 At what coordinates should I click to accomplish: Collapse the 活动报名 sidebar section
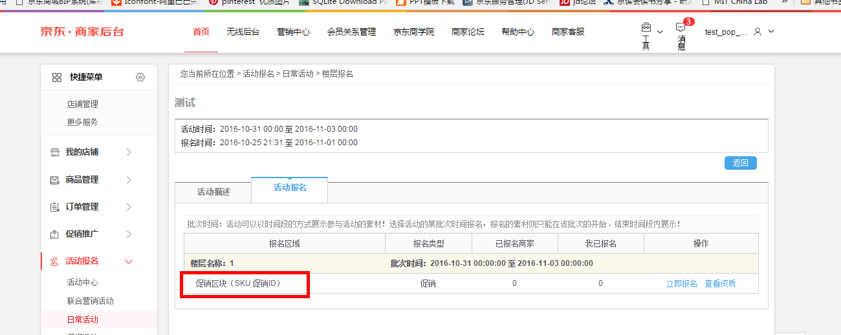(x=129, y=261)
